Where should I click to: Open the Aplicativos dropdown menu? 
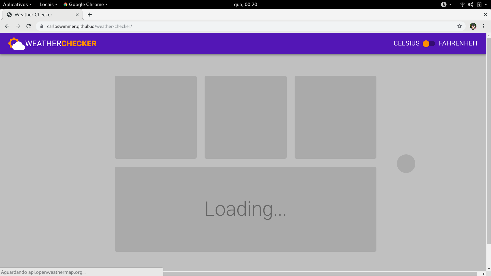(x=17, y=4)
